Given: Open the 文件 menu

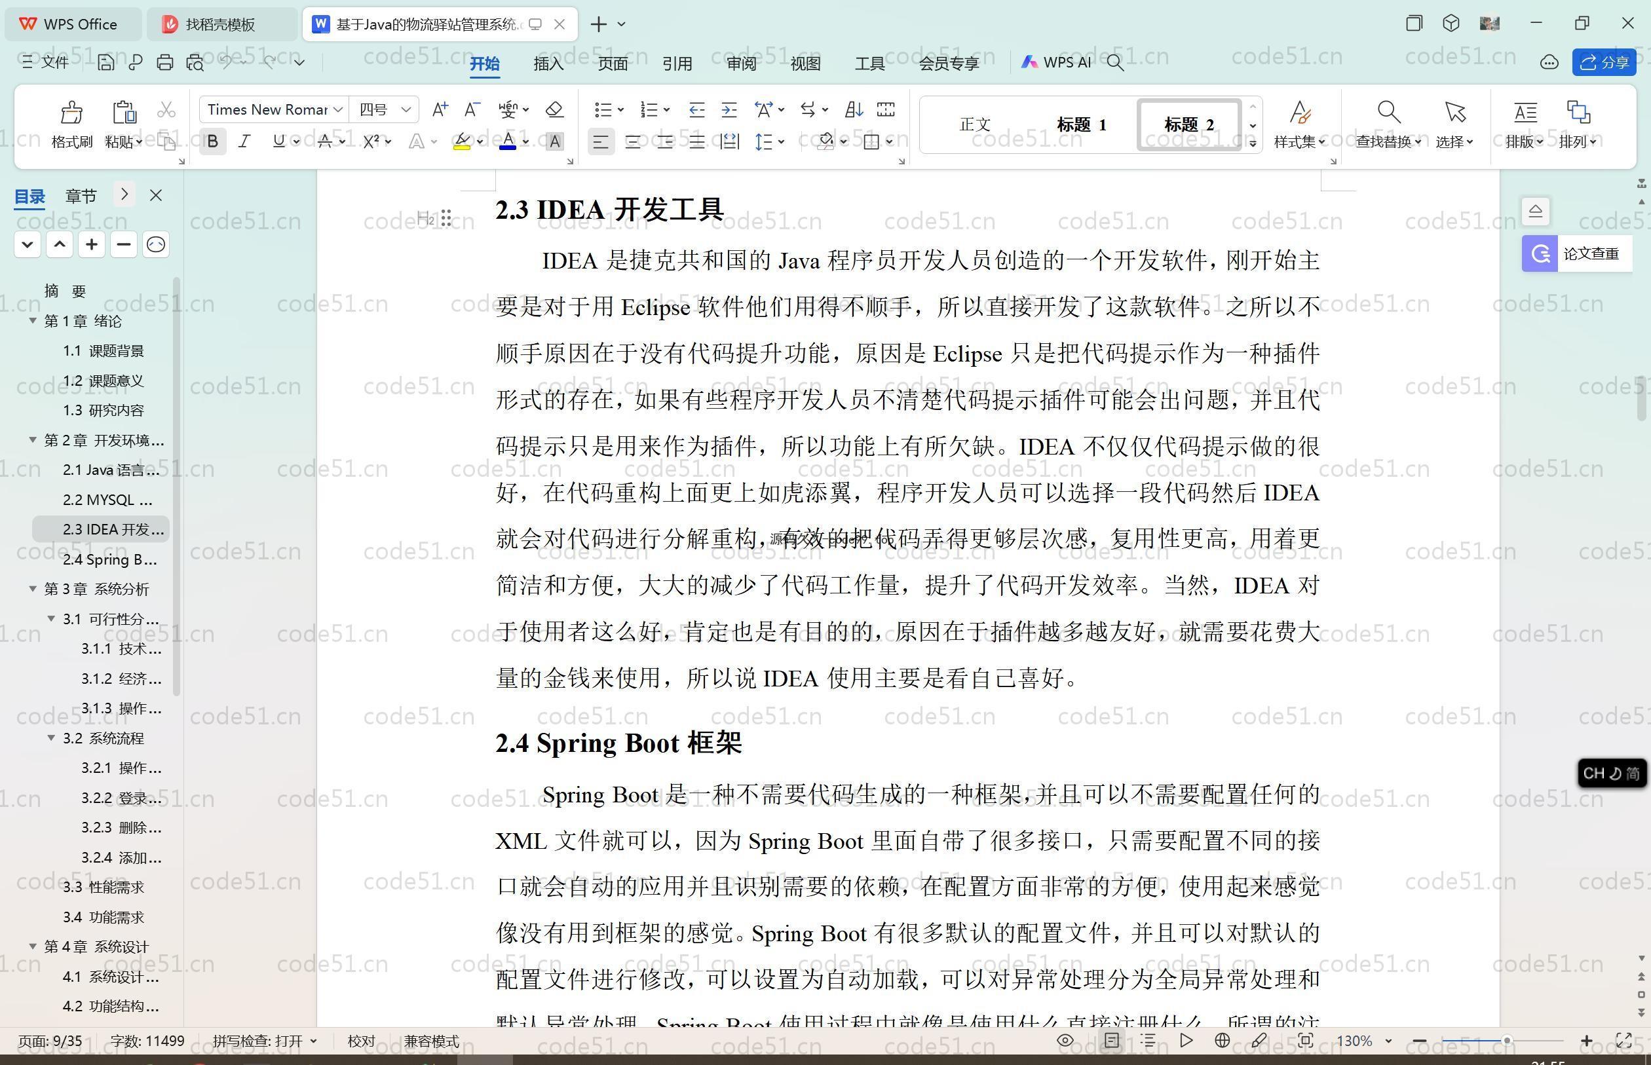Looking at the screenshot, I should coord(46,62).
